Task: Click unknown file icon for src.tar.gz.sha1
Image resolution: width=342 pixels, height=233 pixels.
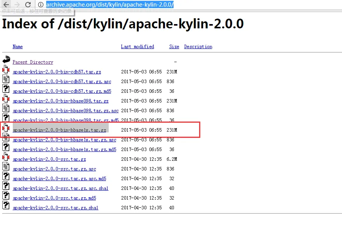Action: pyautogui.click(x=6, y=205)
